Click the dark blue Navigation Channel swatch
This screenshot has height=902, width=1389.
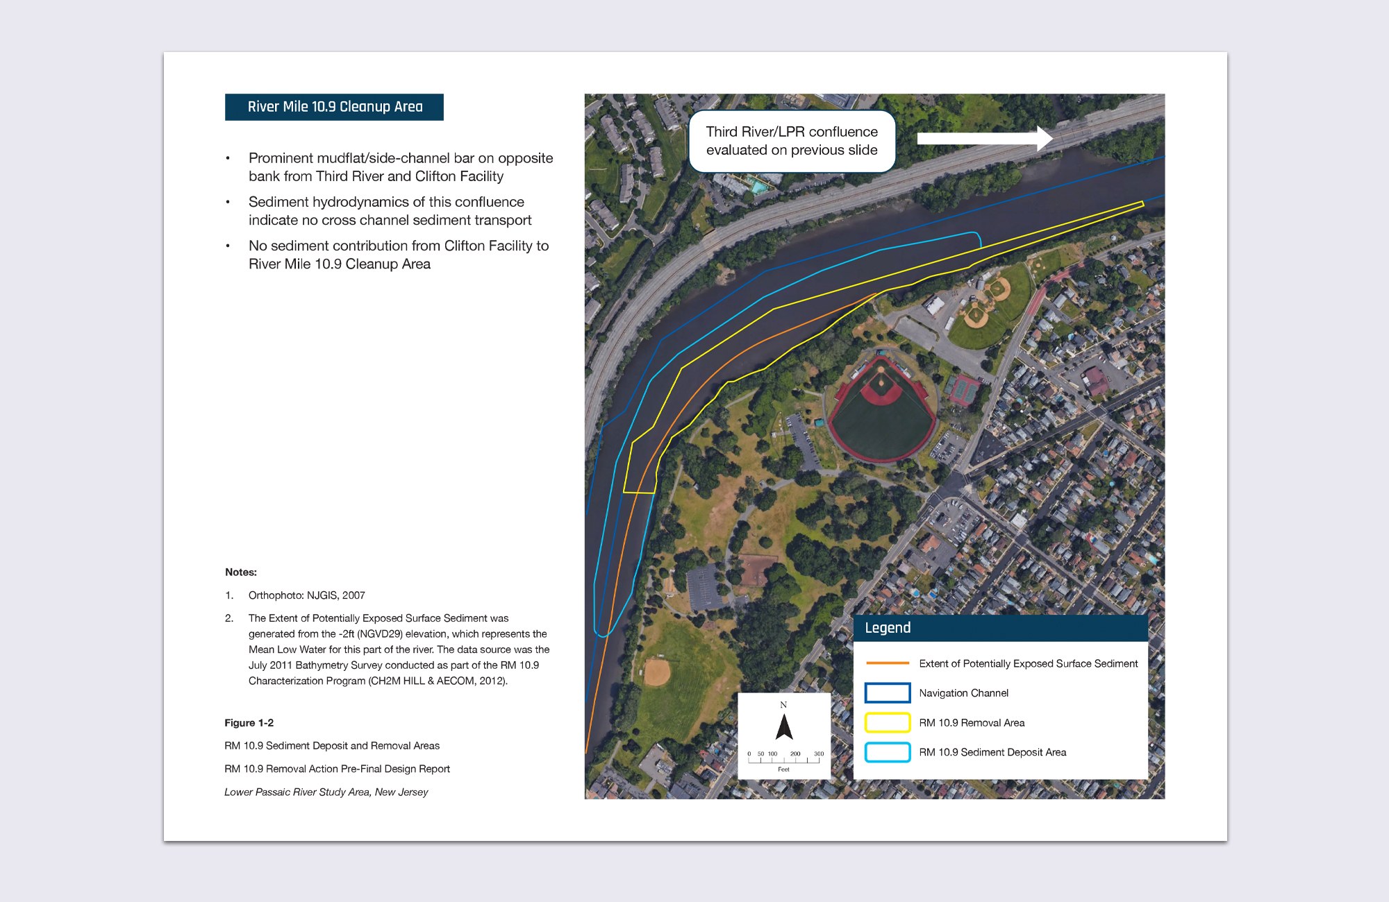888,693
